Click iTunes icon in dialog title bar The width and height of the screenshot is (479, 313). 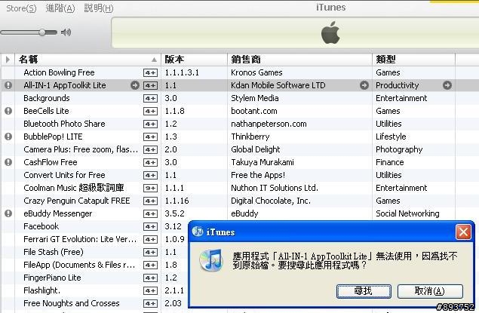198,232
